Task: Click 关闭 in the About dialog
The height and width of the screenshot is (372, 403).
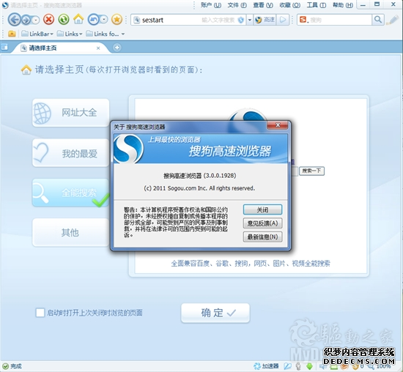Action: coord(262,209)
